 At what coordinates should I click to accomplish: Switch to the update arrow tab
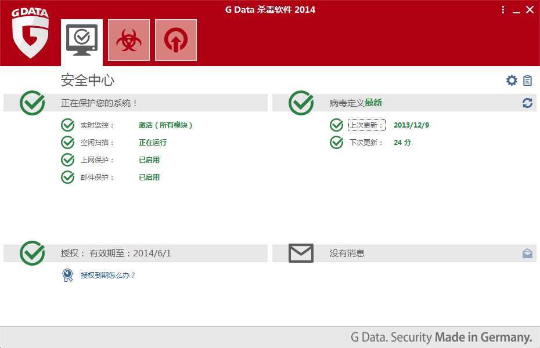click(176, 40)
